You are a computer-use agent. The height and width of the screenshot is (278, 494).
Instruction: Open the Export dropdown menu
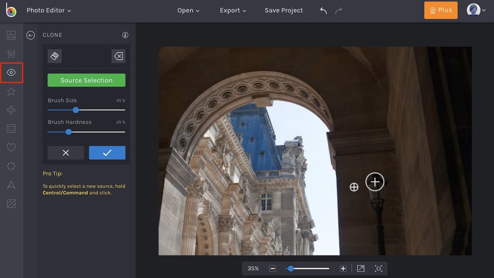point(232,10)
